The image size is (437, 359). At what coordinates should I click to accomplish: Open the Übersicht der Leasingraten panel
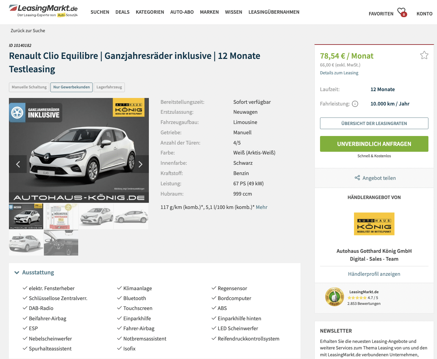(x=374, y=123)
